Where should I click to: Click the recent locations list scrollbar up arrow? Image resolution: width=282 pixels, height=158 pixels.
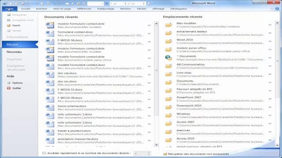click(x=277, y=23)
